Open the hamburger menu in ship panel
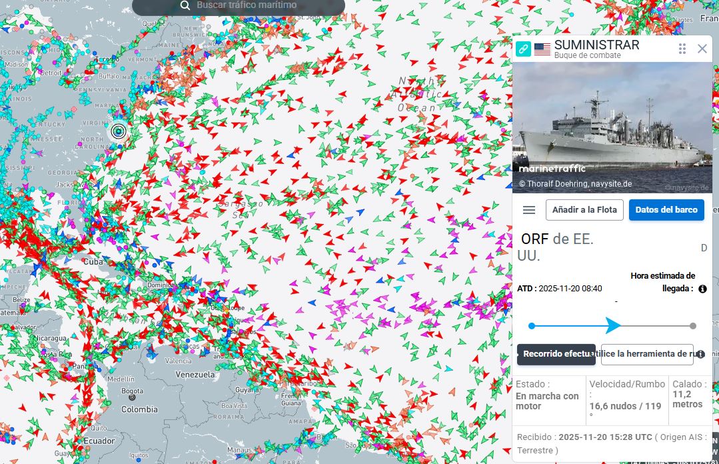 point(529,210)
